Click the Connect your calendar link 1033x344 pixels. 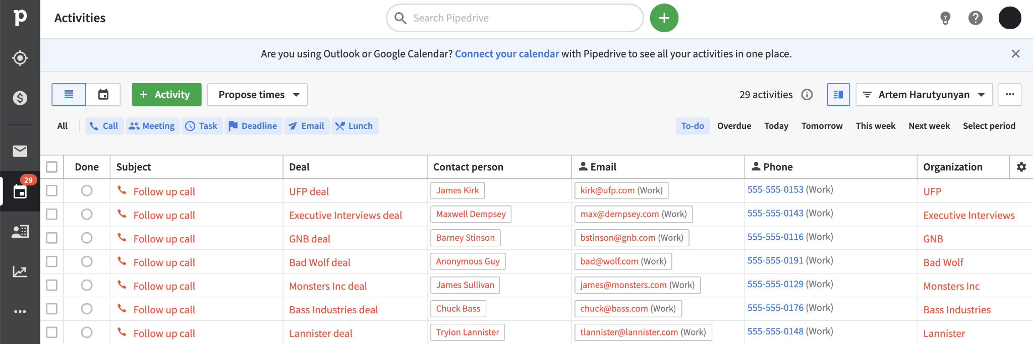(507, 54)
